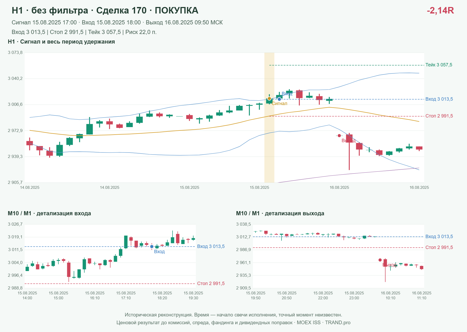This screenshot has height=332, width=467.
Task: Click the red exit dot on the exit detail chart
Action: 380,260
